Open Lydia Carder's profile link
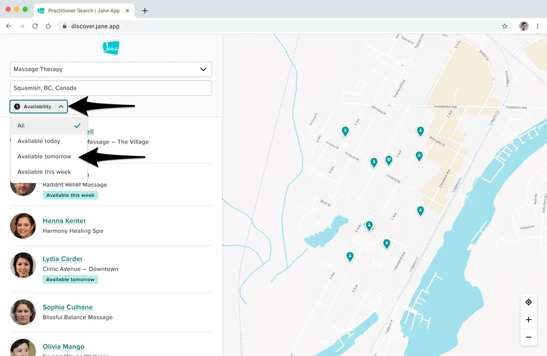This screenshot has width=547, height=356. (62, 259)
